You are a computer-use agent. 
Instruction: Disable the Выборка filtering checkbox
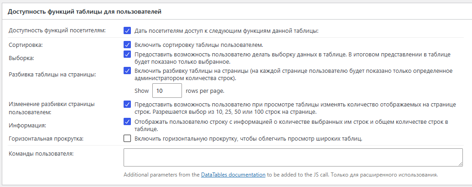click(x=127, y=54)
